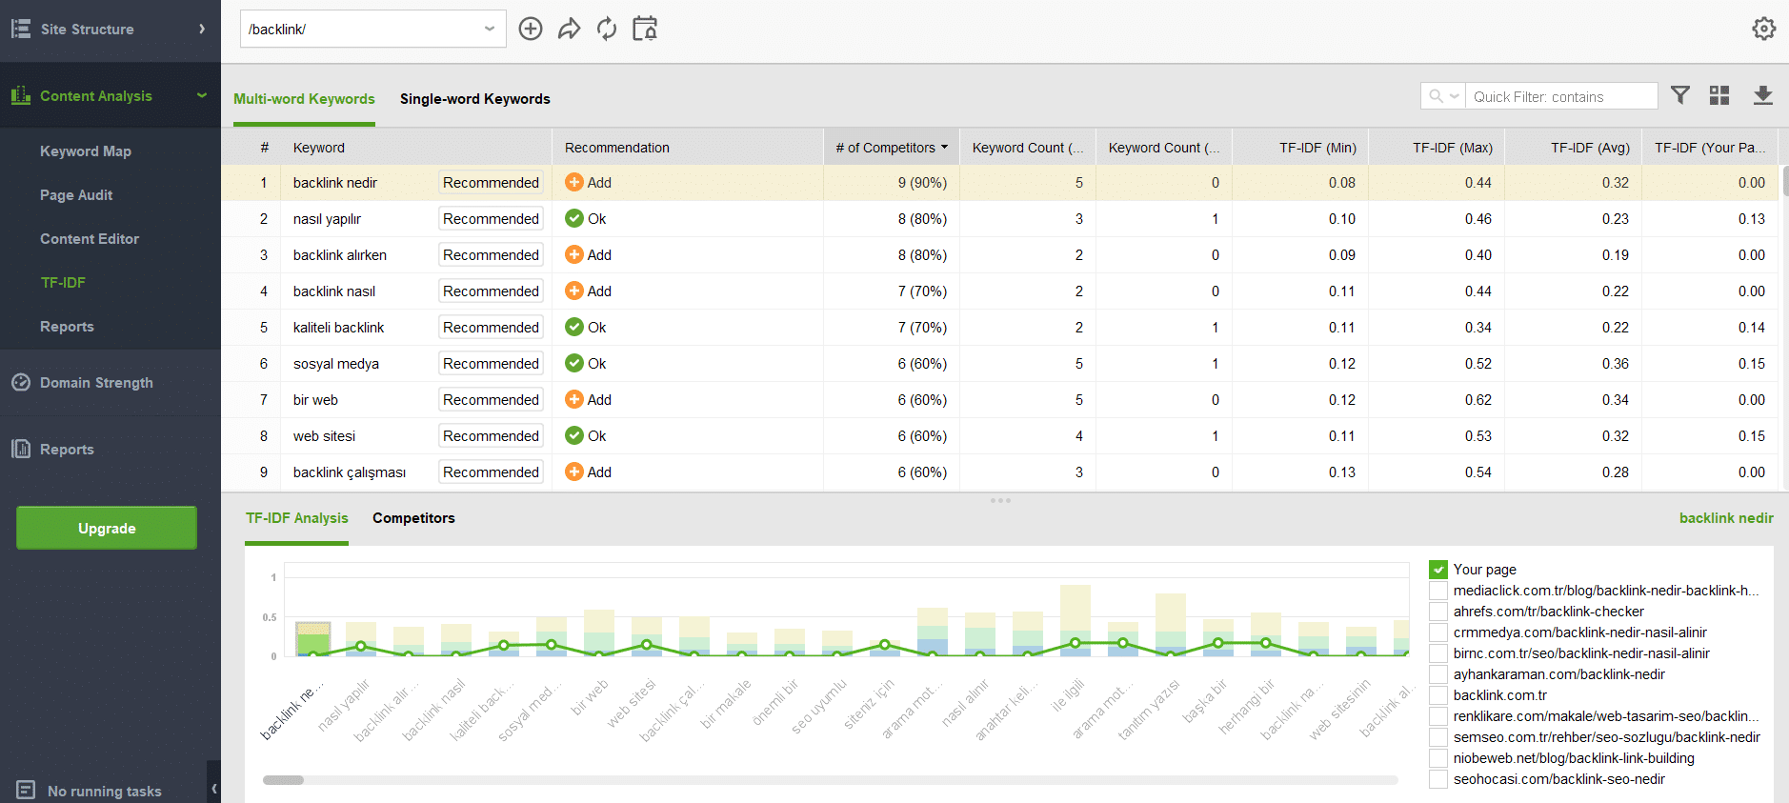1789x803 pixels.
Task: Check the crmmedya.com competitor checkbox
Action: coord(1438,632)
